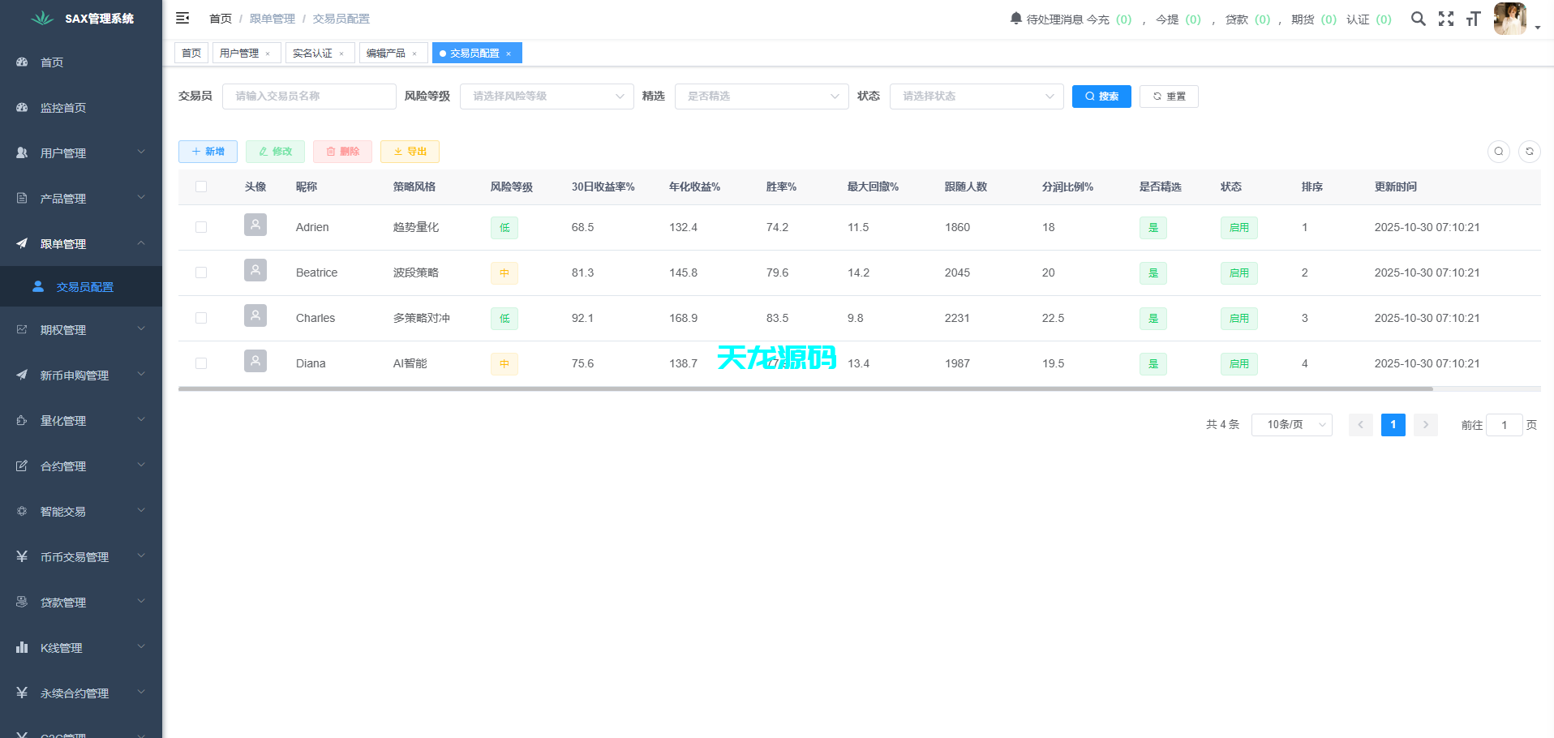Click the 前往 page number input field
The image size is (1554, 738).
point(1505,424)
